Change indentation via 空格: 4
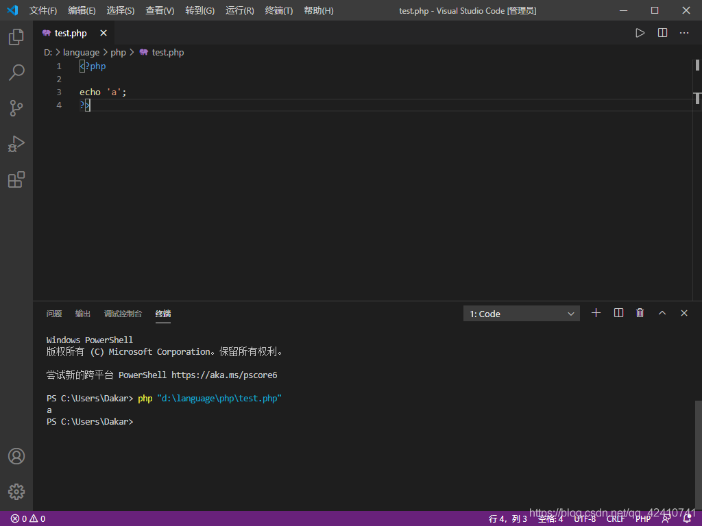 [x=550, y=519]
